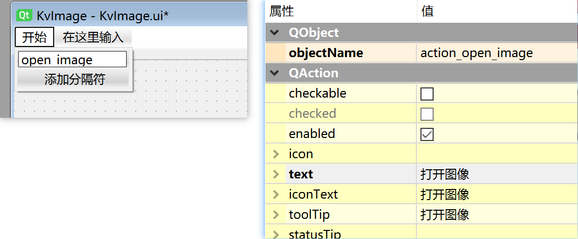Click the Qt logo icon in title bar
The width and height of the screenshot is (578, 239).
click(24, 15)
